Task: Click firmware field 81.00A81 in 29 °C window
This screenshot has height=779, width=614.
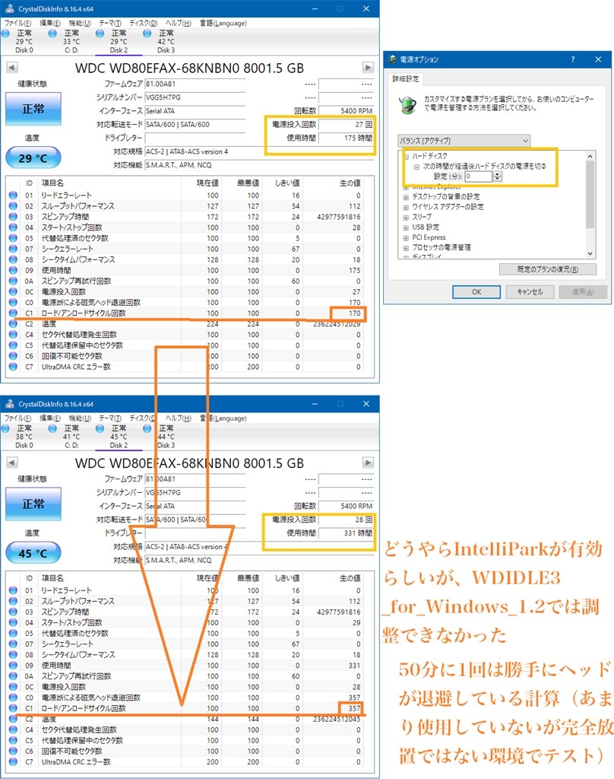Action: (x=195, y=84)
